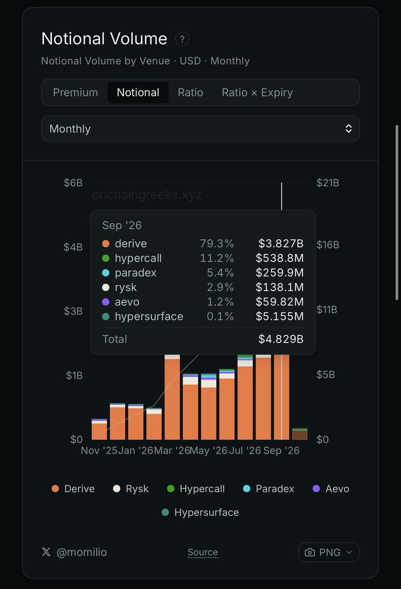Open the Source link
The width and height of the screenshot is (401, 589).
coord(202,552)
